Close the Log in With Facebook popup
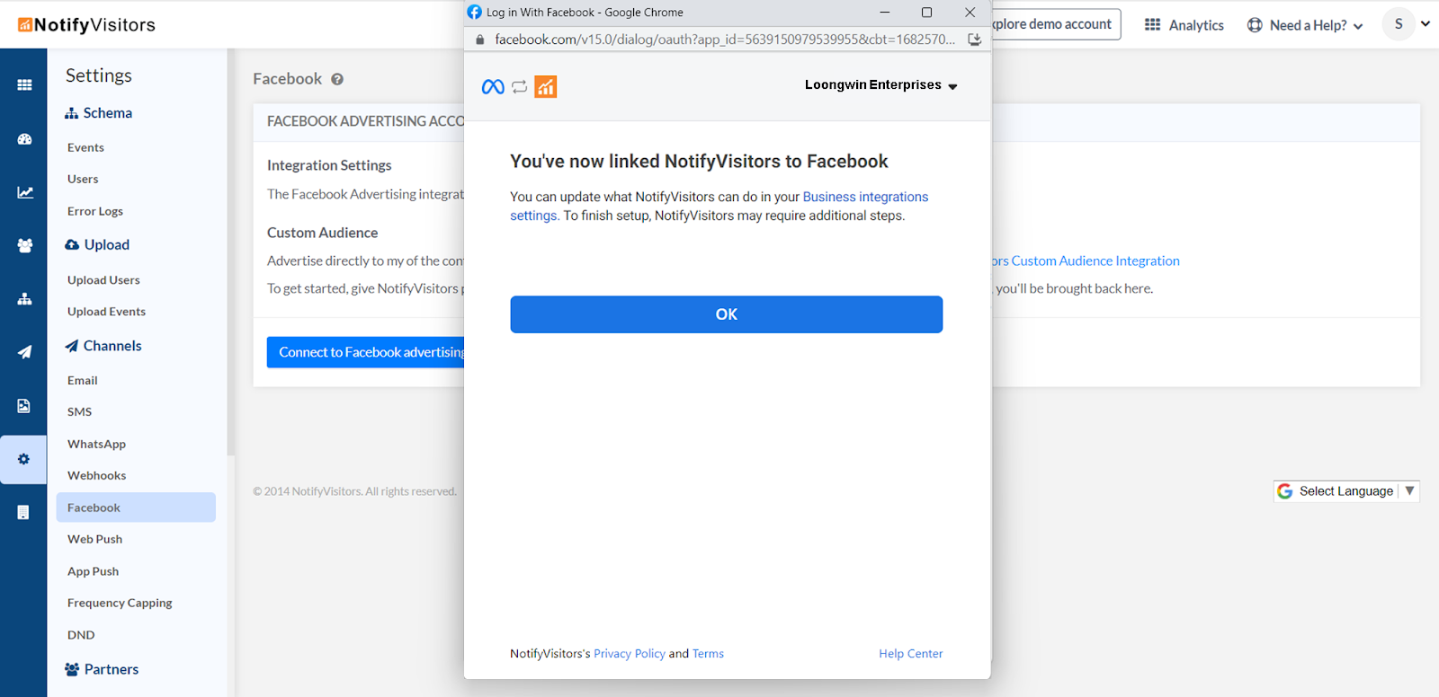Screen dimensions: 1439x697 970,13
